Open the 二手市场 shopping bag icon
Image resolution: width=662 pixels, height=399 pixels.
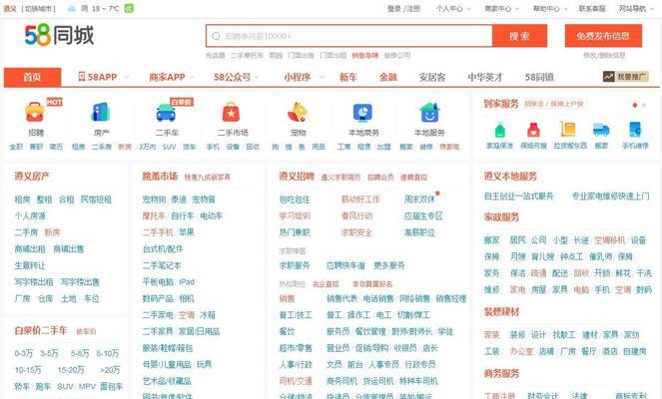231,112
